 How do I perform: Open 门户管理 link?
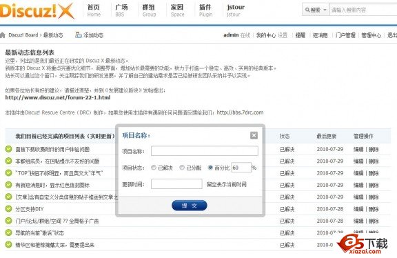pos(345,35)
